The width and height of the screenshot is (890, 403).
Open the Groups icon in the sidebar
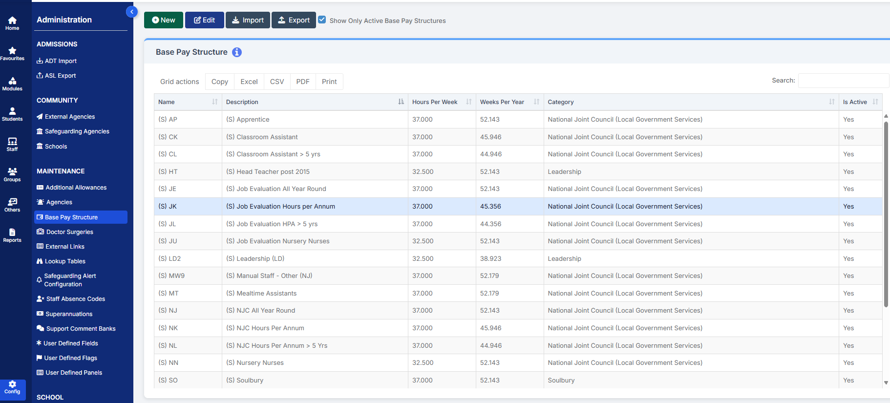tap(12, 174)
